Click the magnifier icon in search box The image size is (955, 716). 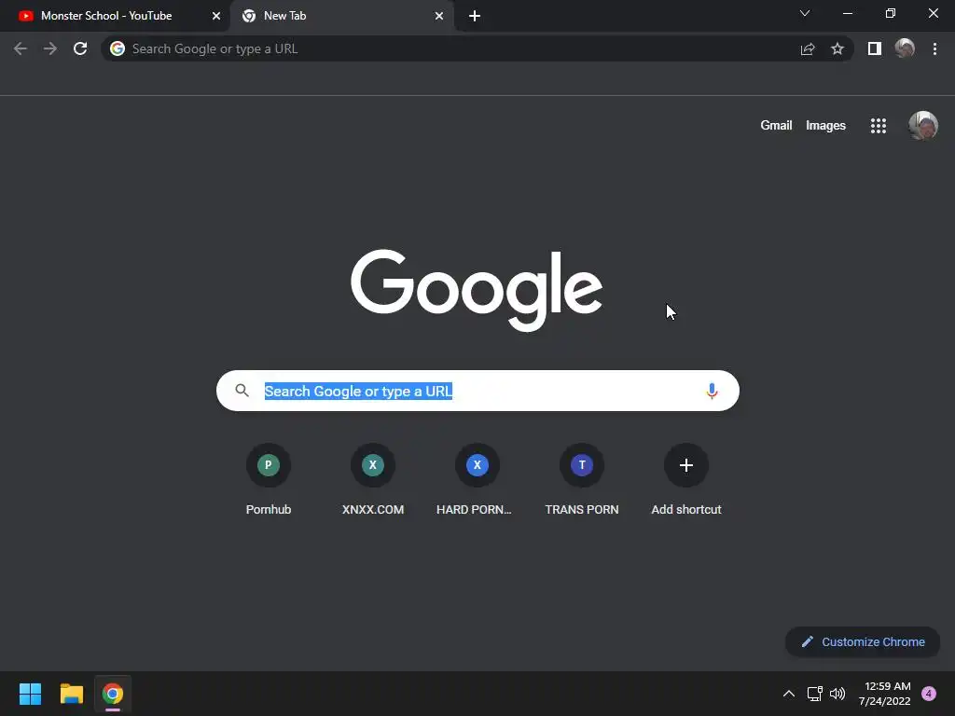point(242,391)
